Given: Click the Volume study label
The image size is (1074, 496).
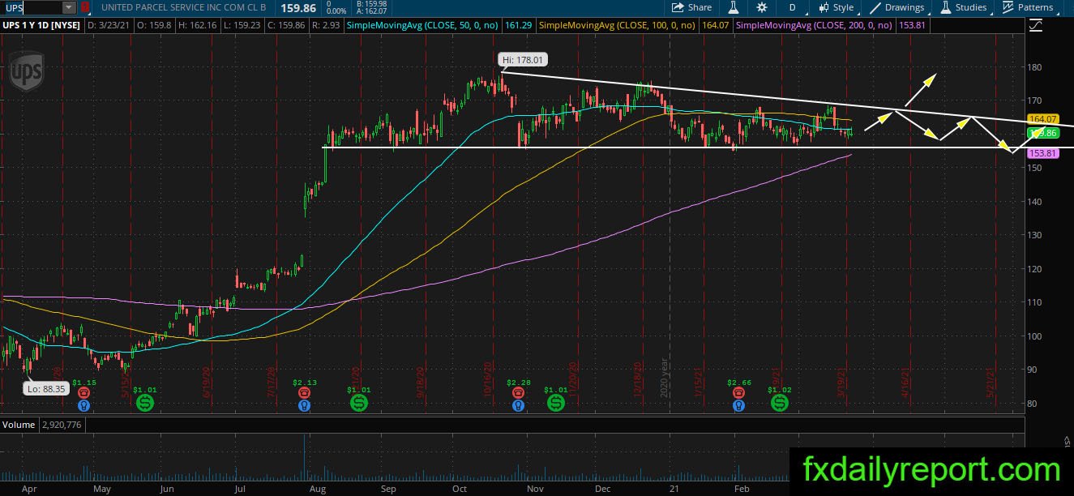Looking at the screenshot, I should (17, 425).
